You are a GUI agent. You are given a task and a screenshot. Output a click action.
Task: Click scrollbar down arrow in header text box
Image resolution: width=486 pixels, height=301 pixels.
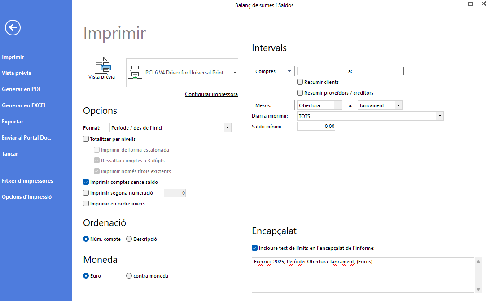pyautogui.click(x=478, y=289)
